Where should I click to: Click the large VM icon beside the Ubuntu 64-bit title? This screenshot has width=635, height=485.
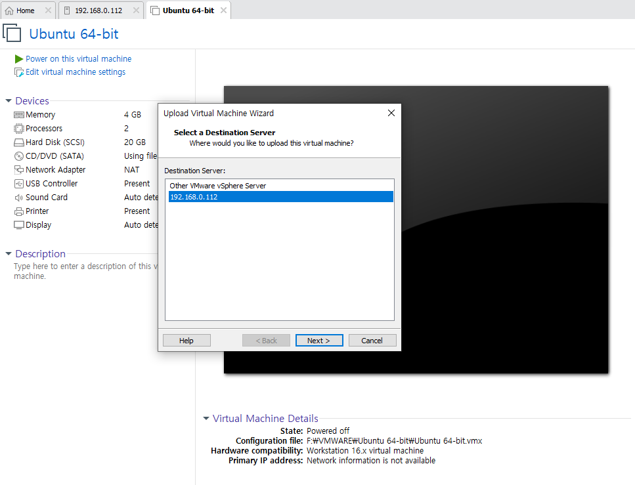coord(12,33)
